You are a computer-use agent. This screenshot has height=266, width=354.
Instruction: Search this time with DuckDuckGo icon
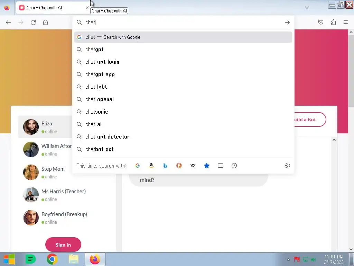point(179,166)
